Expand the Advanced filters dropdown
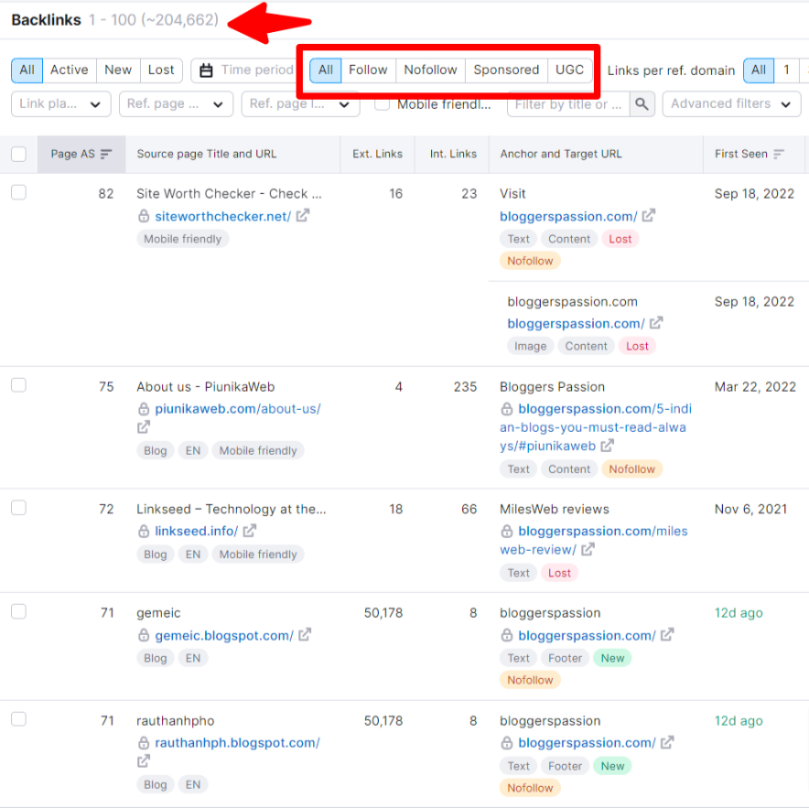Image resolution: width=809 pixels, height=808 pixels. click(x=730, y=103)
